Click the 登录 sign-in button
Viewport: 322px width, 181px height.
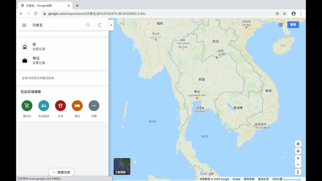[293, 25]
